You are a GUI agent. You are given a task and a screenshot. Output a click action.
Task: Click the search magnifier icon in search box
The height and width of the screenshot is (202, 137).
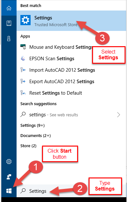(x=23, y=191)
